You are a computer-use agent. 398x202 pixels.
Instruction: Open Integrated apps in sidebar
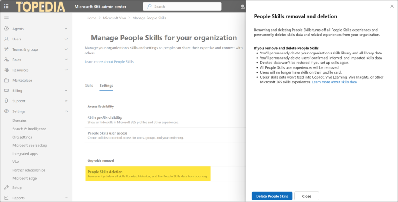(25, 154)
